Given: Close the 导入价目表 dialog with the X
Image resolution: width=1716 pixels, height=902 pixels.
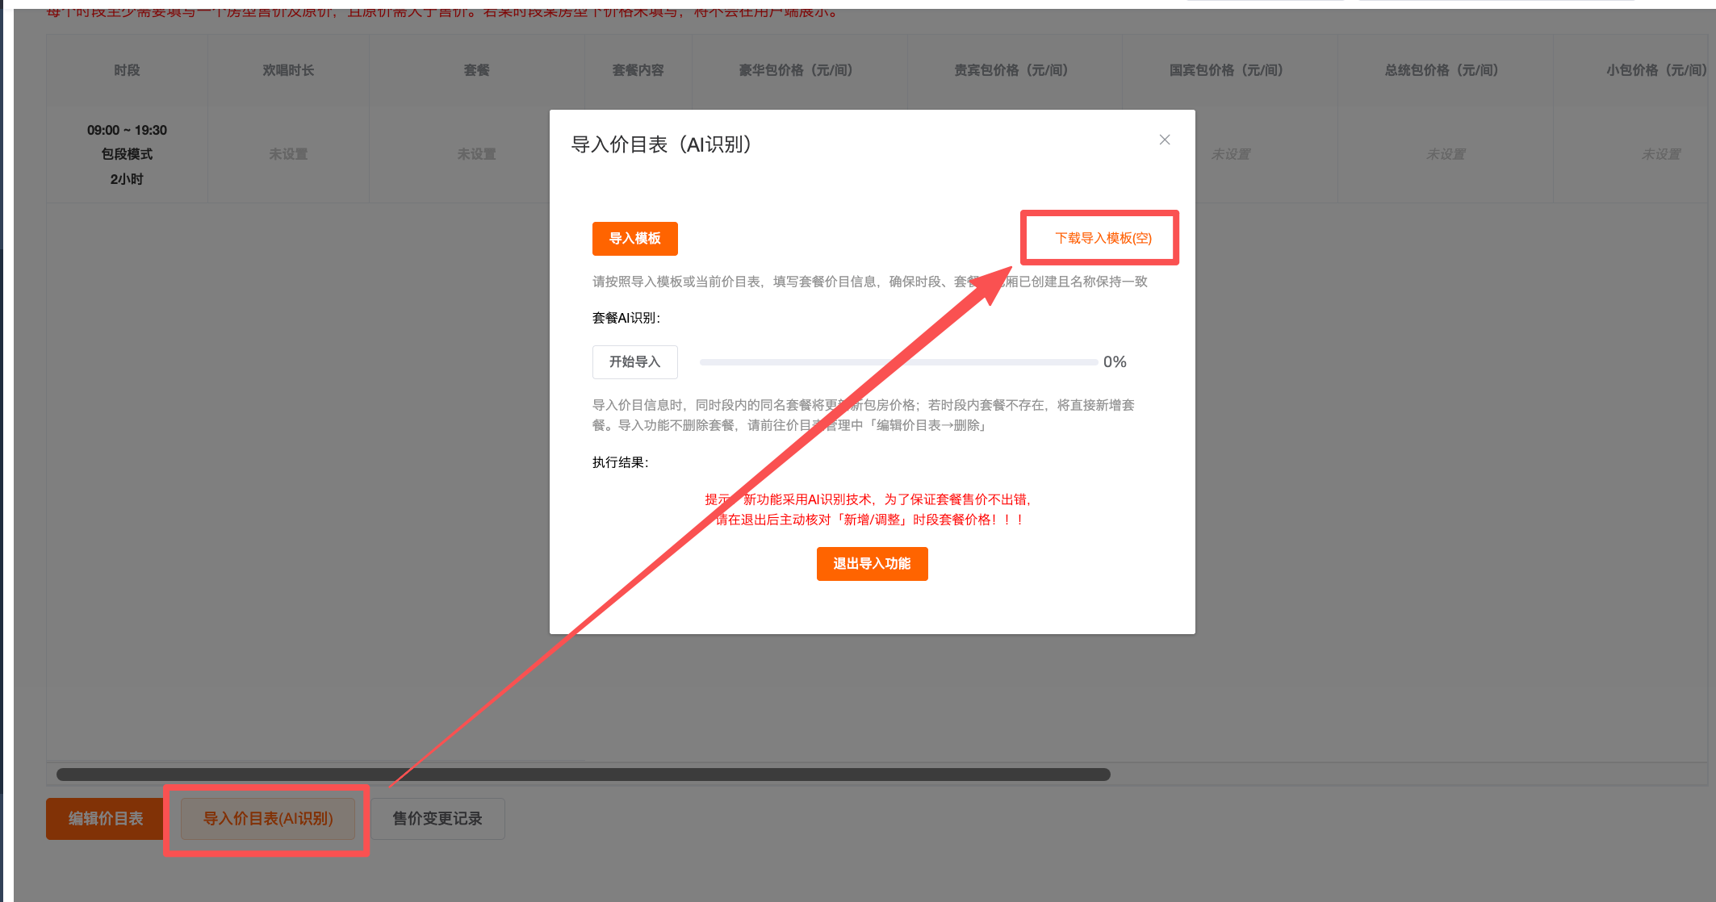Looking at the screenshot, I should [x=1164, y=140].
